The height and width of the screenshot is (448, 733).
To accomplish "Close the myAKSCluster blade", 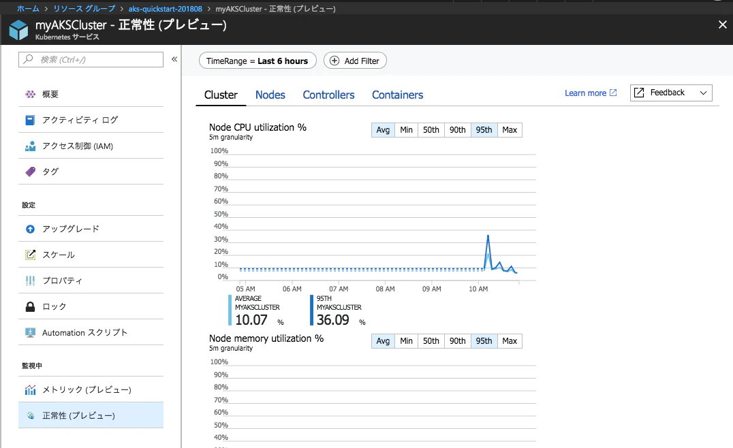I will click(x=722, y=25).
